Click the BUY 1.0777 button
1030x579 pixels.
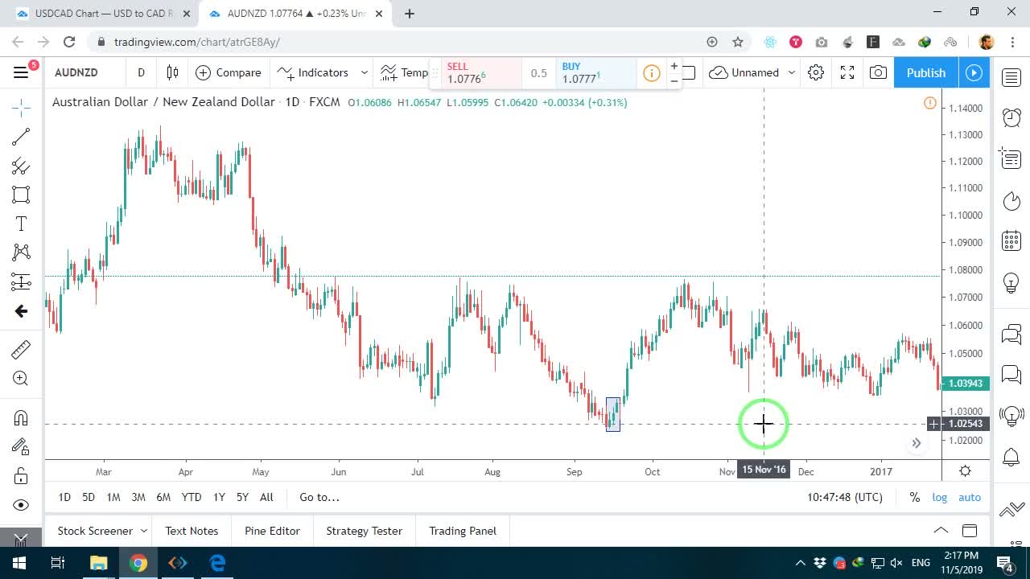point(597,73)
